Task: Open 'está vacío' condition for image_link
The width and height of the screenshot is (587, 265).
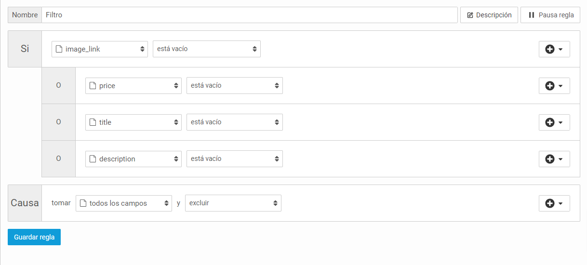Action: pos(206,49)
